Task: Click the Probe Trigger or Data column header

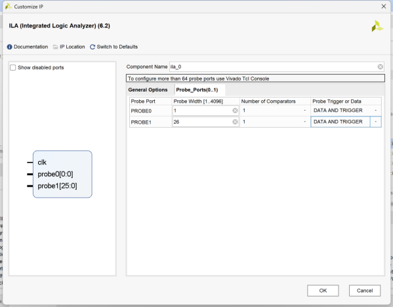Action: point(337,101)
